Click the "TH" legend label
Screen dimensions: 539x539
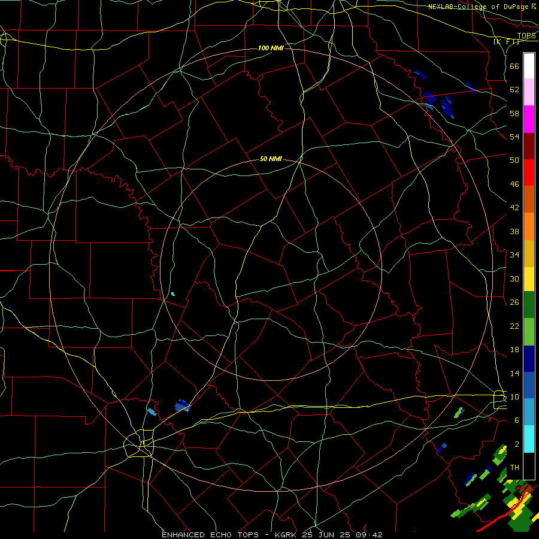[514, 468]
